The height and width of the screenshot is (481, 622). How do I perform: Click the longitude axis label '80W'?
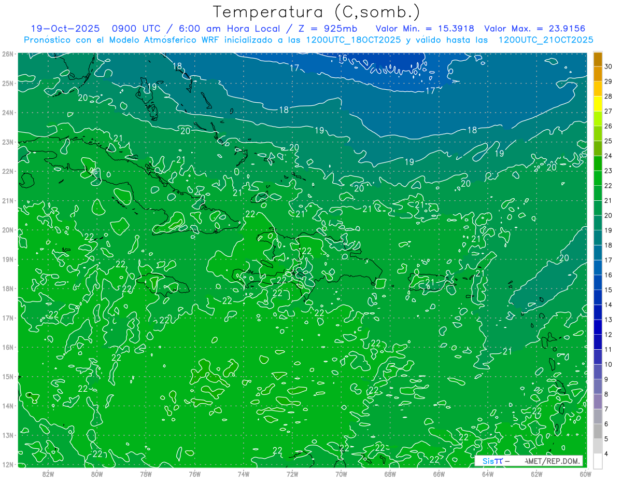coord(97,474)
